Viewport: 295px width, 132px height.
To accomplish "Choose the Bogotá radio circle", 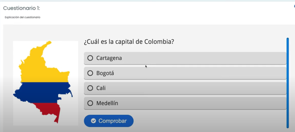I will click(90, 73).
